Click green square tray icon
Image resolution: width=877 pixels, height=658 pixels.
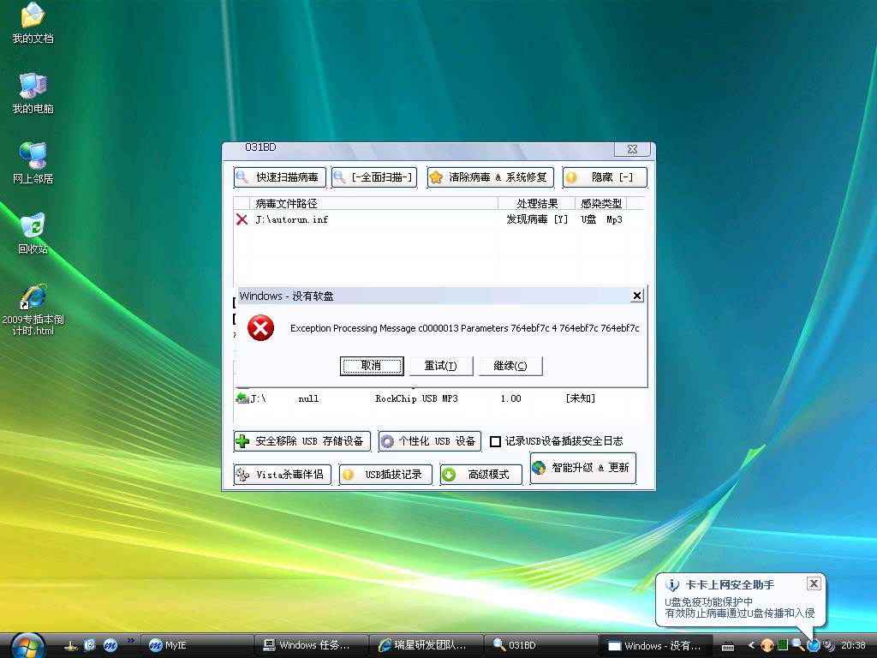click(783, 646)
